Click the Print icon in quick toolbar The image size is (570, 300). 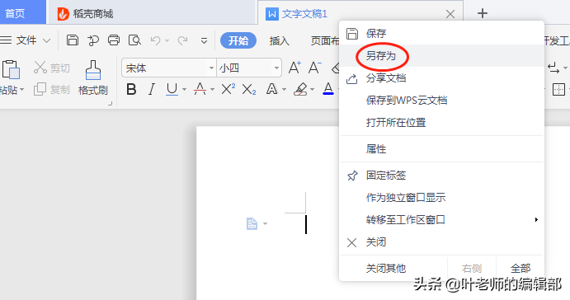coord(114,40)
